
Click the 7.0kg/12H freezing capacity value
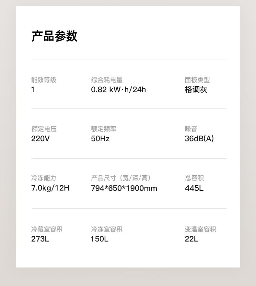(50, 188)
